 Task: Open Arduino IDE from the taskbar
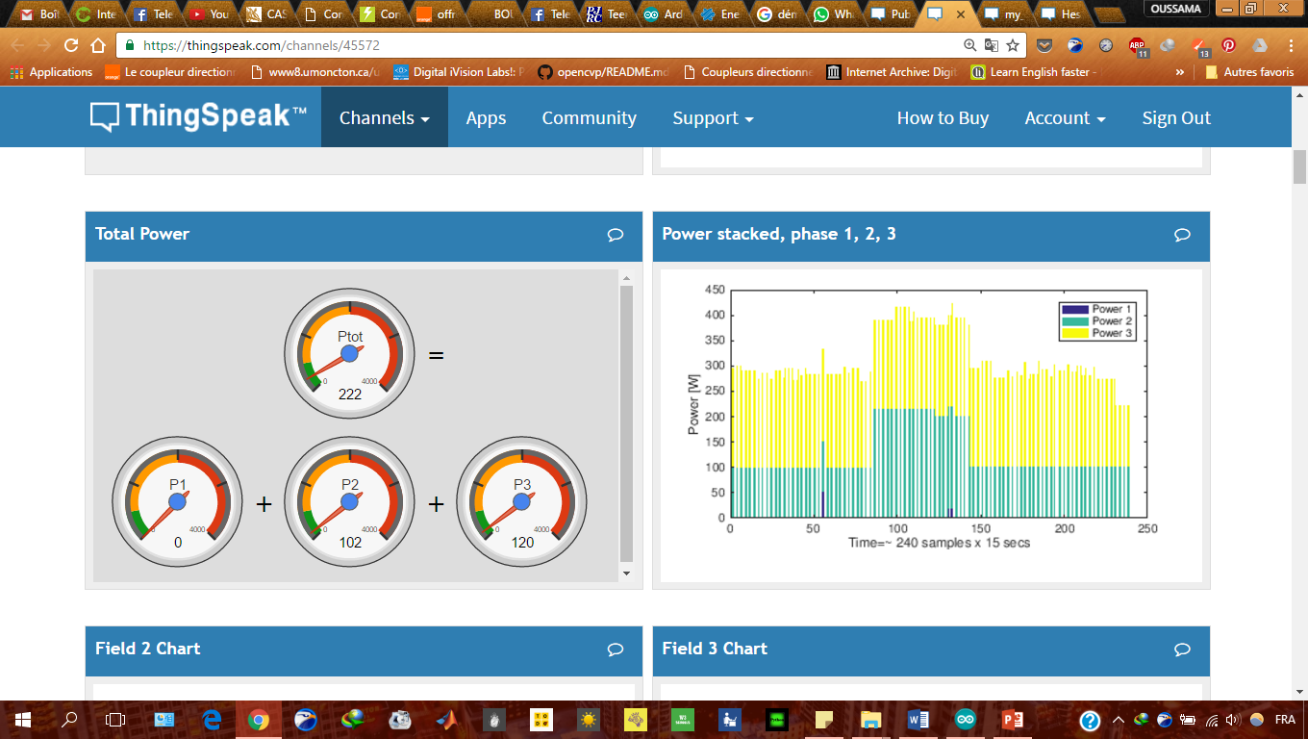pos(965,720)
